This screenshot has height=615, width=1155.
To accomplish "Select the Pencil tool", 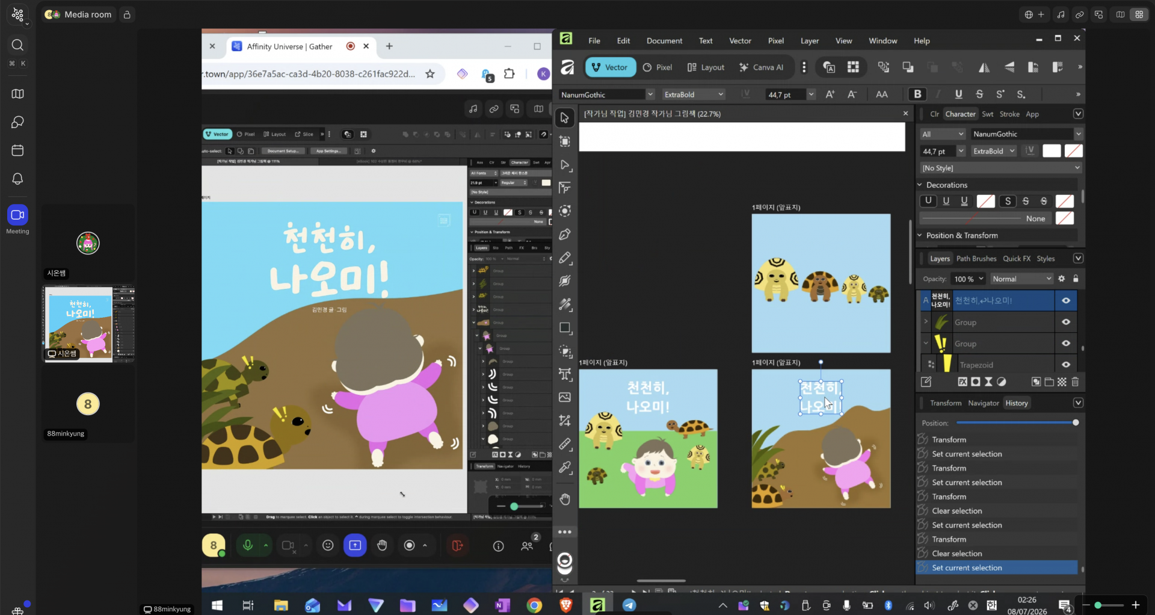I will tap(564, 258).
